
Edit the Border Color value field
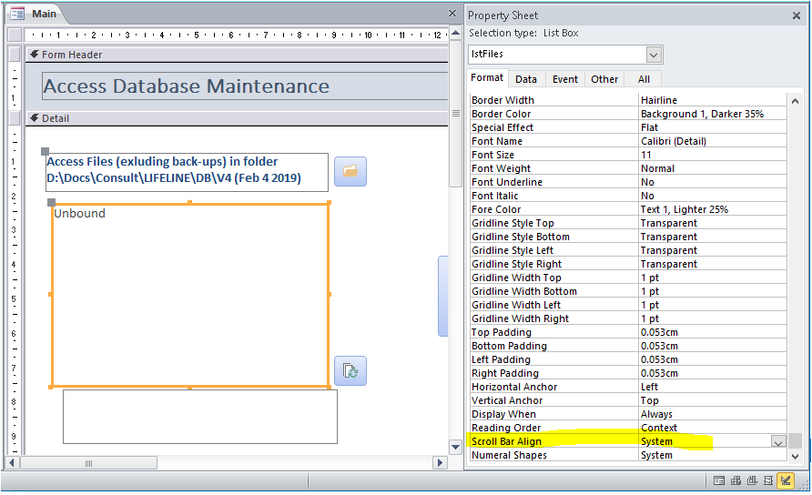[x=713, y=114]
